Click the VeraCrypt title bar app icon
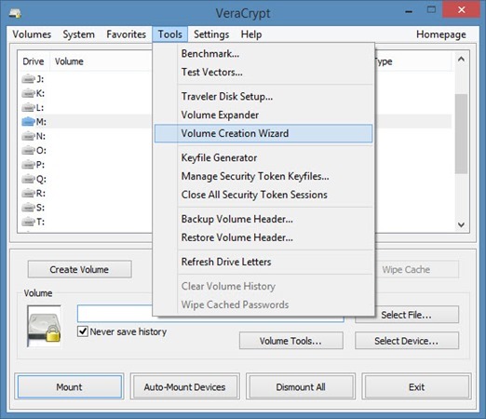This screenshot has width=486, height=419. 15,13
